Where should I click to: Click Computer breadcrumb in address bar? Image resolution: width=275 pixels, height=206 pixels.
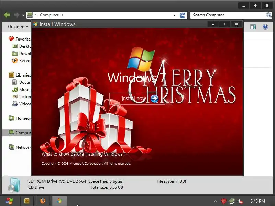coord(49,15)
